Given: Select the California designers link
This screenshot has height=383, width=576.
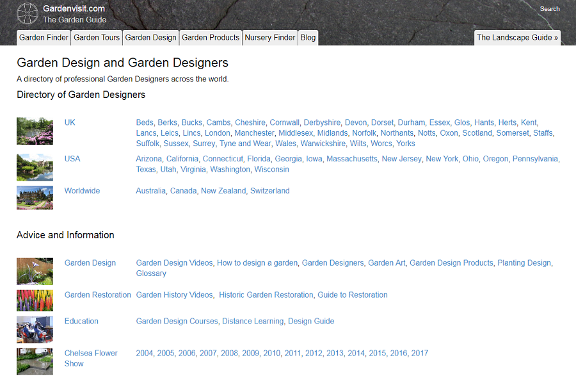Looking at the screenshot, I should [182, 159].
